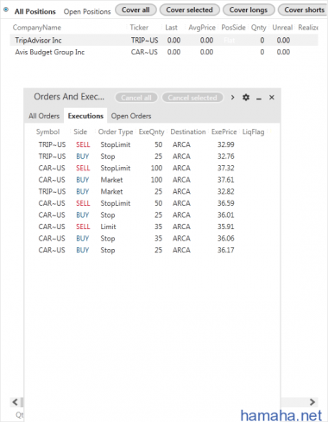Click the TRIP~US ticker in positions
Viewport: 328px width, 422px height.
[144, 41]
